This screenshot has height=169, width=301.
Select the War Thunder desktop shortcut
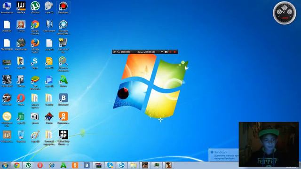click(x=21, y=44)
